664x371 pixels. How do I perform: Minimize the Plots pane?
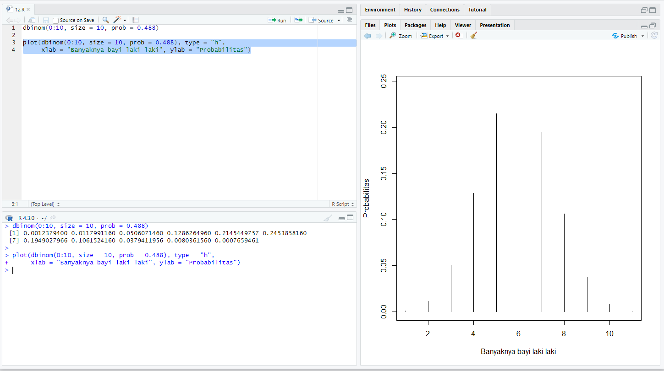[644, 26]
